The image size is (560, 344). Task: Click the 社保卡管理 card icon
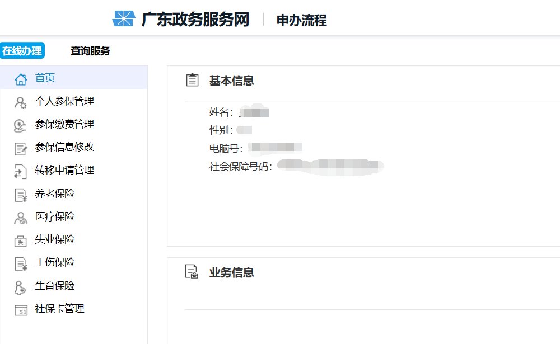(x=20, y=308)
